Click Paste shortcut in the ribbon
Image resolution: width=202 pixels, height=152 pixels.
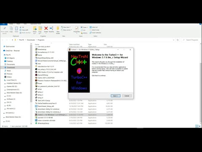click(25, 33)
